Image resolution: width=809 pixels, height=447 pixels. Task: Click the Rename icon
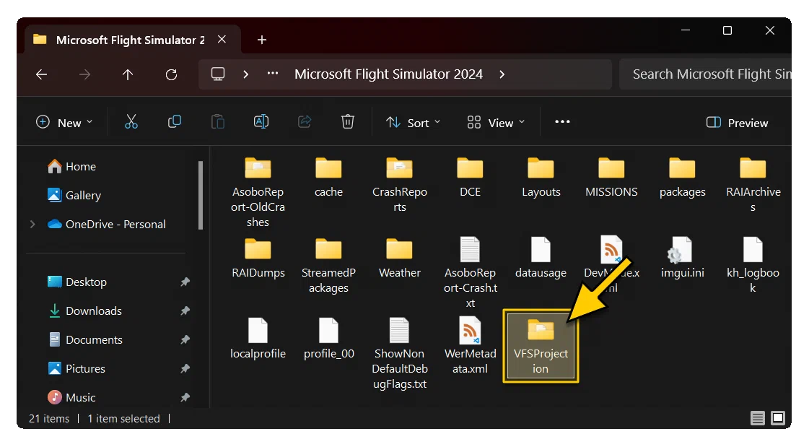261,122
